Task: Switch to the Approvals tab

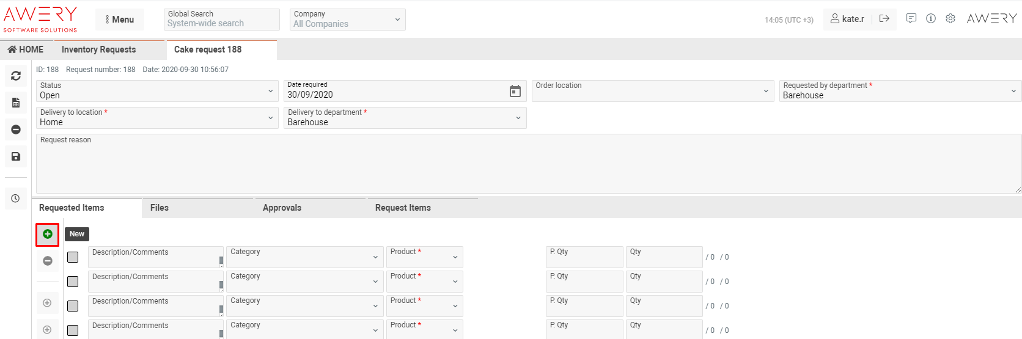Action: (x=282, y=208)
